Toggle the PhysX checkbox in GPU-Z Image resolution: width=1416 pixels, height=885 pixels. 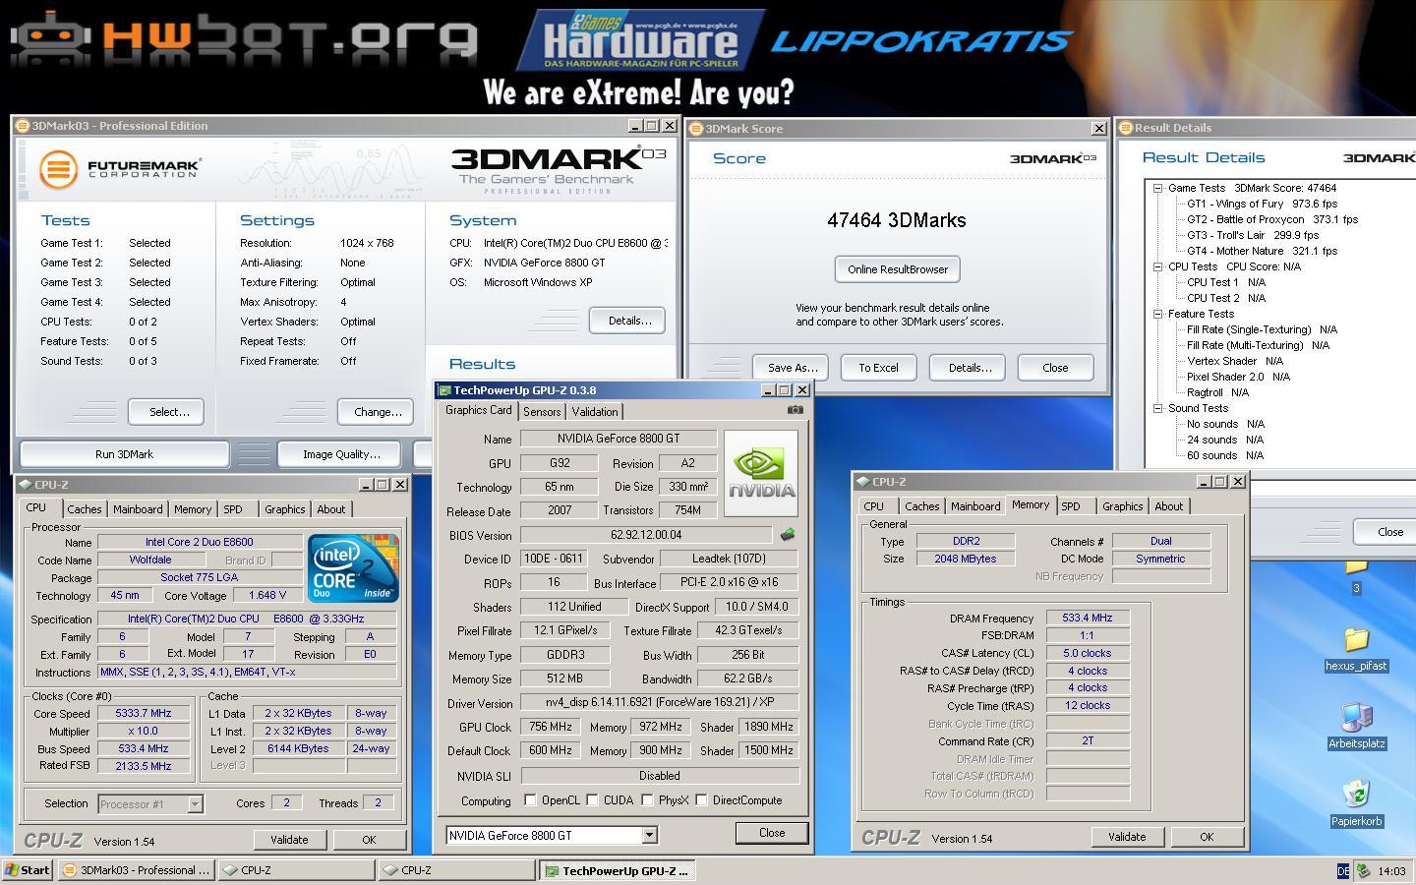pyautogui.click(x=647, y=800)
